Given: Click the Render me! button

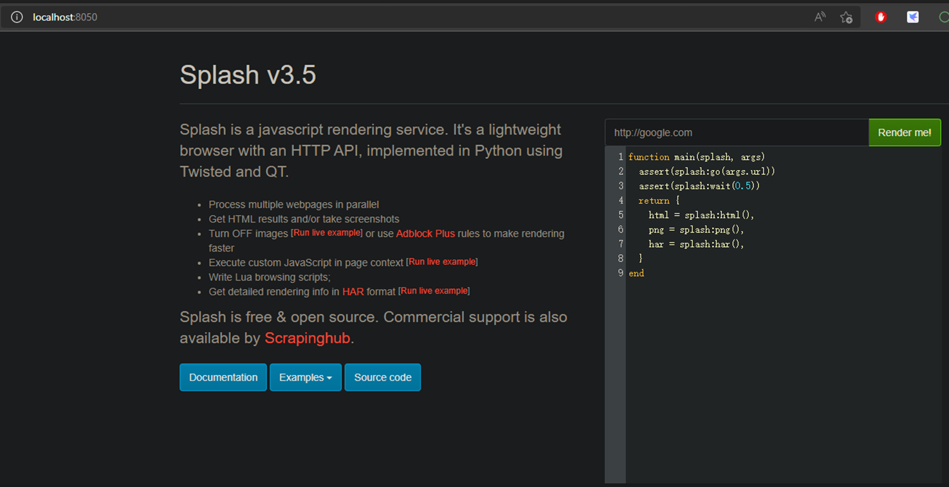Looking at the screenshot, I should coord(904,132).
